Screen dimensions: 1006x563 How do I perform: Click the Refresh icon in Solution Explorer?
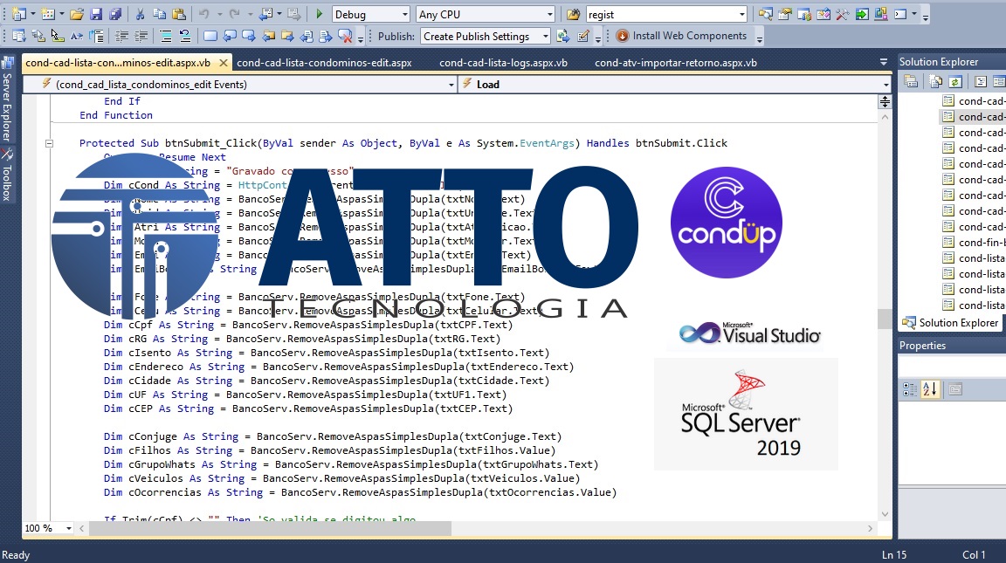coord(955,81)
